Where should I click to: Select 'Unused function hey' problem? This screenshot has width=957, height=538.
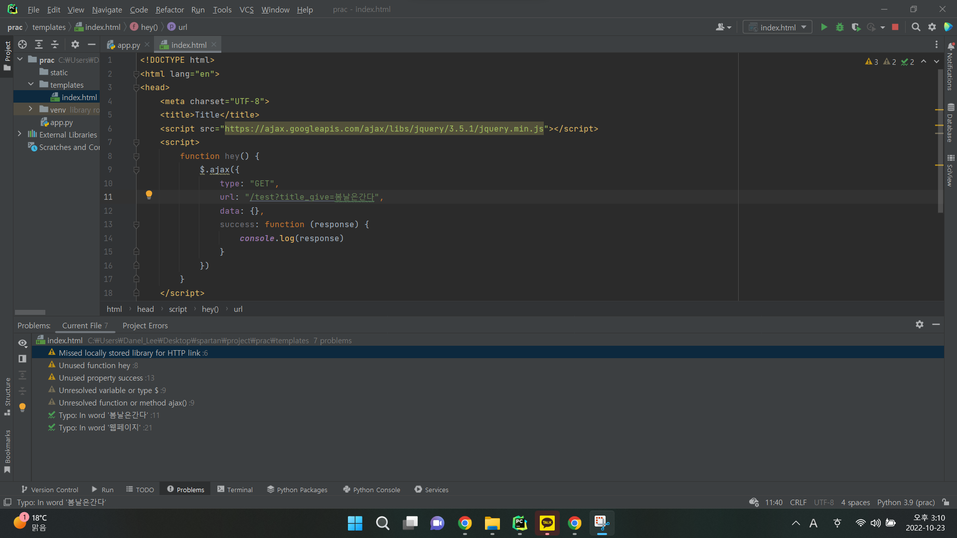point(94,365)
